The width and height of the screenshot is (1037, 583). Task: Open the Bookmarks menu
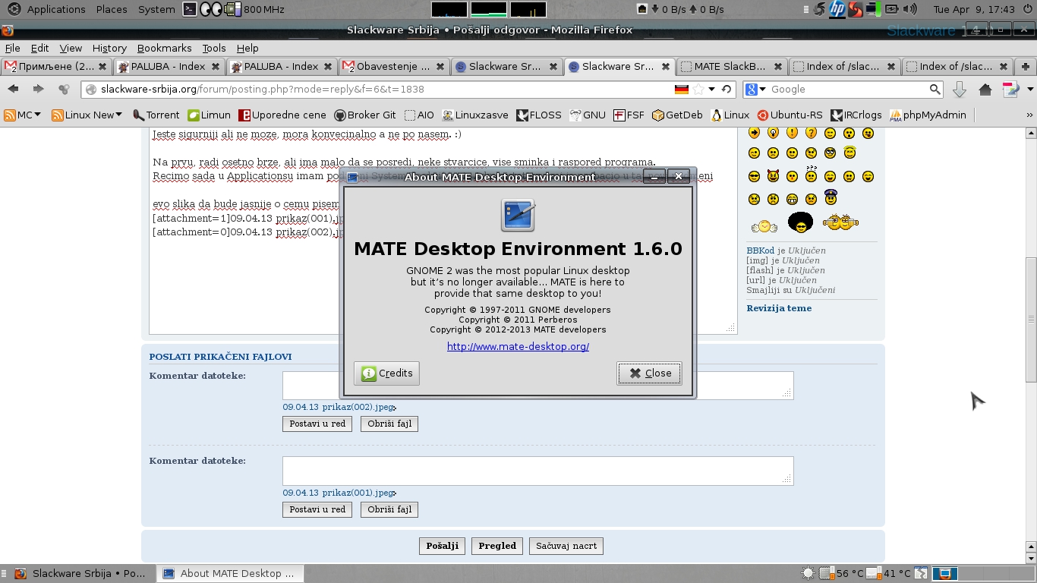pos(164,48)
